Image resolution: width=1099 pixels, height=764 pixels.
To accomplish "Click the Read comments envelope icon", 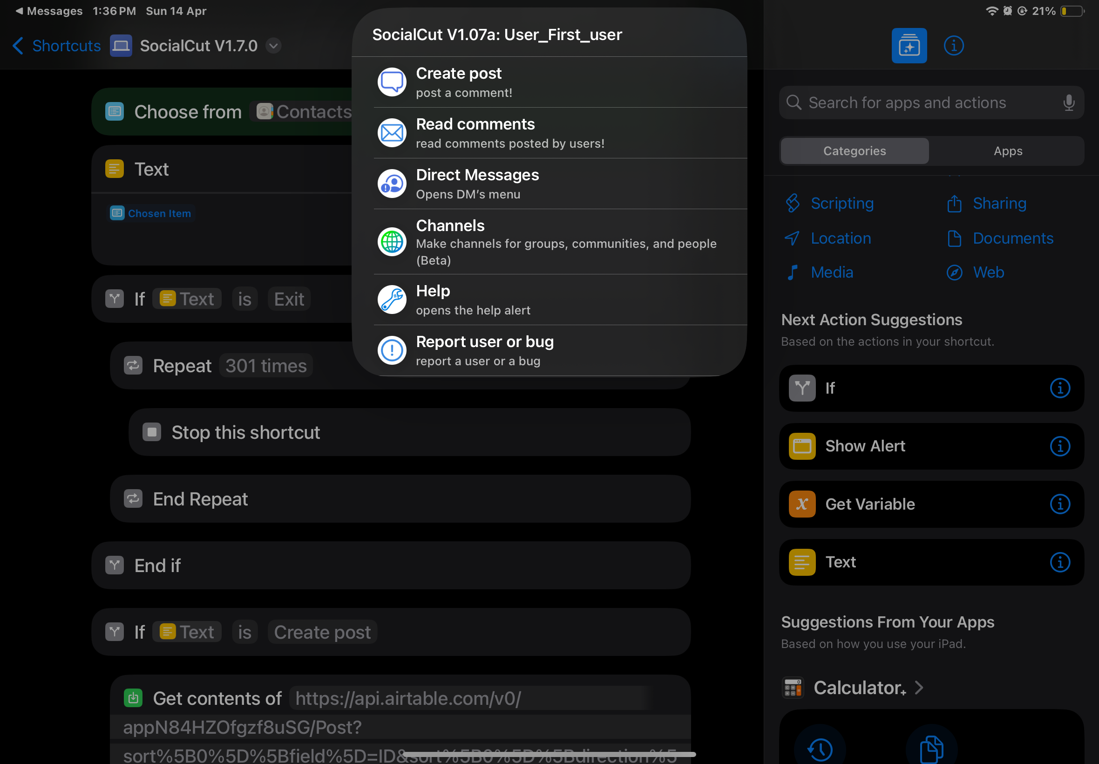I will 392,133.
